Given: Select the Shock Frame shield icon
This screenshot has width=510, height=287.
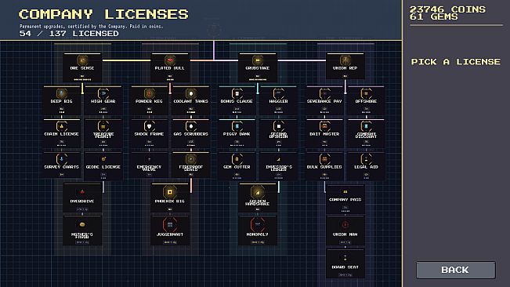Looking at the screenshot, I should pos(149,126).
